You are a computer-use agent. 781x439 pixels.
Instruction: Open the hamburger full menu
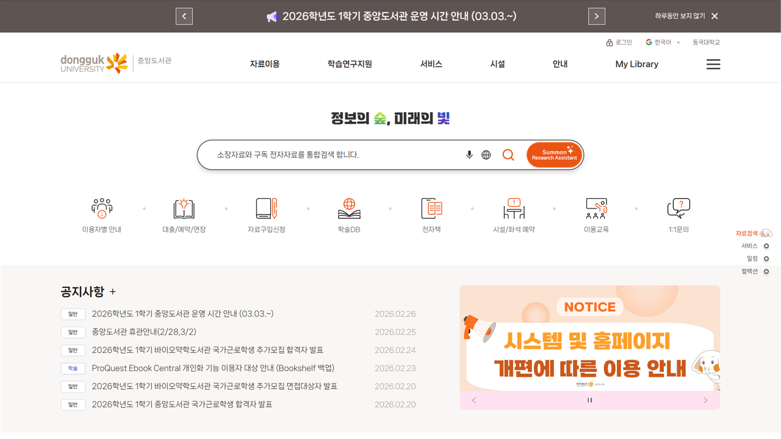click(713, 64)
